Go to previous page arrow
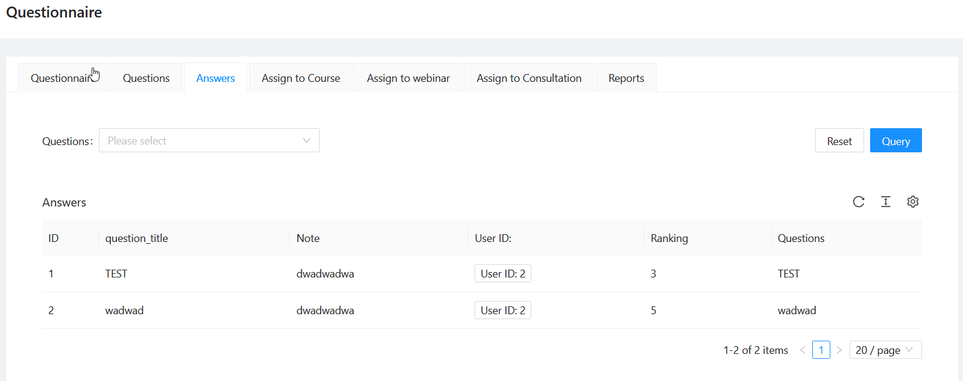The height and width of the screenshot is (381, 963). click(x=803, y=350)
